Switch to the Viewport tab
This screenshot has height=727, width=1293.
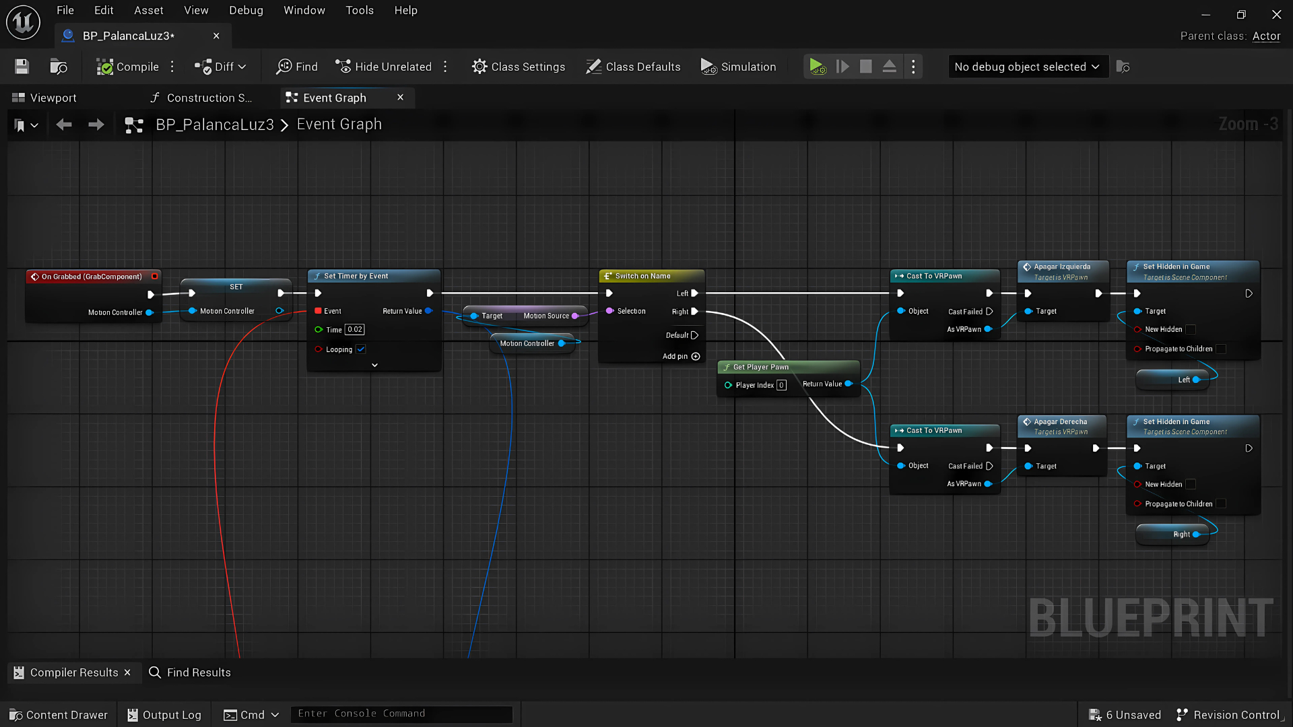(44, 98)
